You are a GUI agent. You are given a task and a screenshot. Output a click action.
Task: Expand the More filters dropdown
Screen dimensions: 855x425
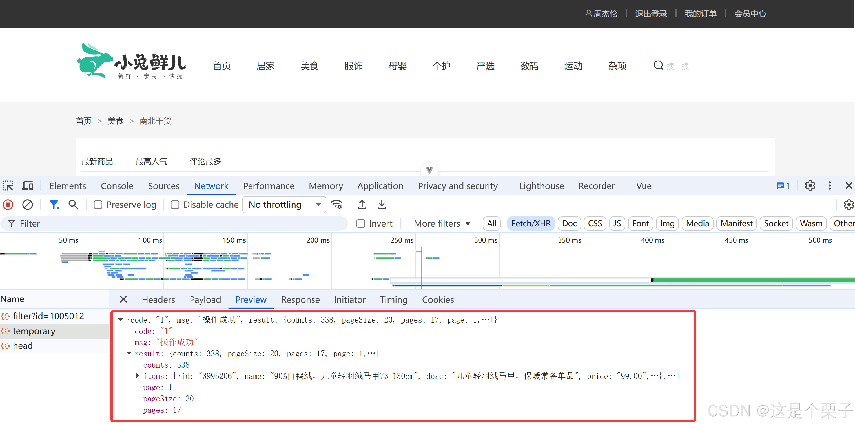(x=442, y=223)
